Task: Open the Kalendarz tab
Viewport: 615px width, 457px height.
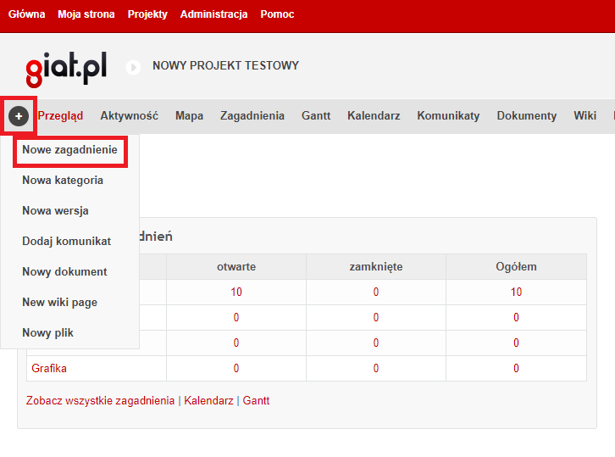Action: (374, 116)
